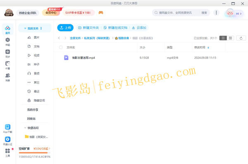Open the Messages (消息) sidebar icon
This screenshot has width=248, height=164.
click(x=7, y=77)
